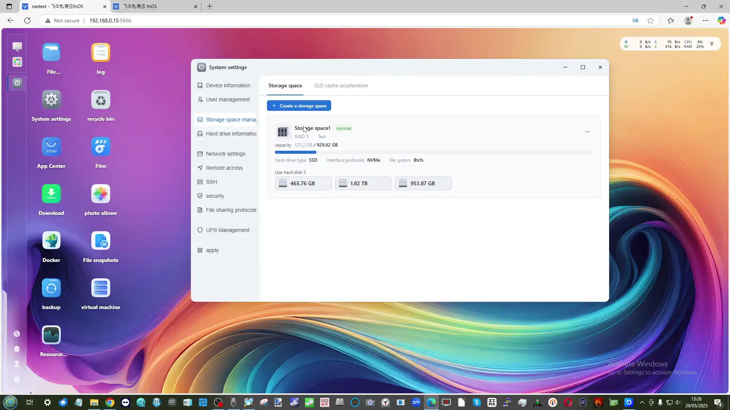Open User management settings section
This screenshot has width=730, height=410.
click(x=225, y=100)
